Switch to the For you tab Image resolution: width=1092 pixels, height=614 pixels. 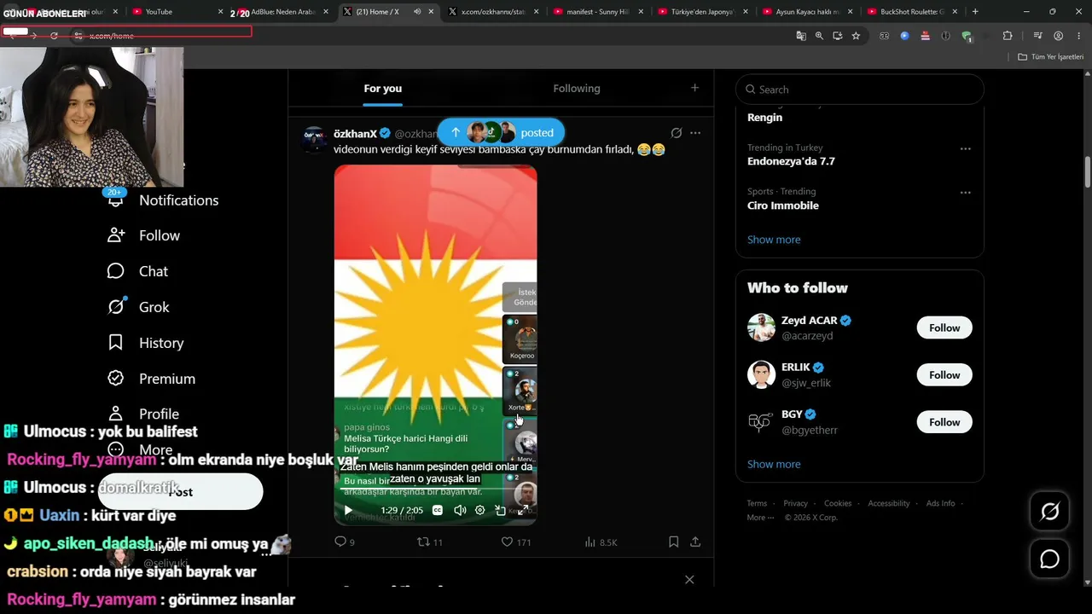(382, 89)
